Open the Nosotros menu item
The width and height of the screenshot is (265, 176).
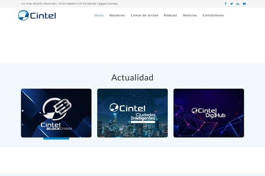click(x=117, y=15)
